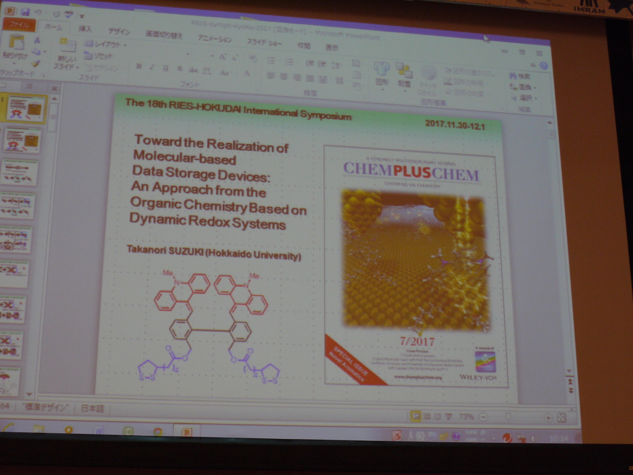Image resolution: width=633 pixels, height=475 pixels.
Task: Click the PowerPoint icon in the taskbar
Action: point(186,432)
